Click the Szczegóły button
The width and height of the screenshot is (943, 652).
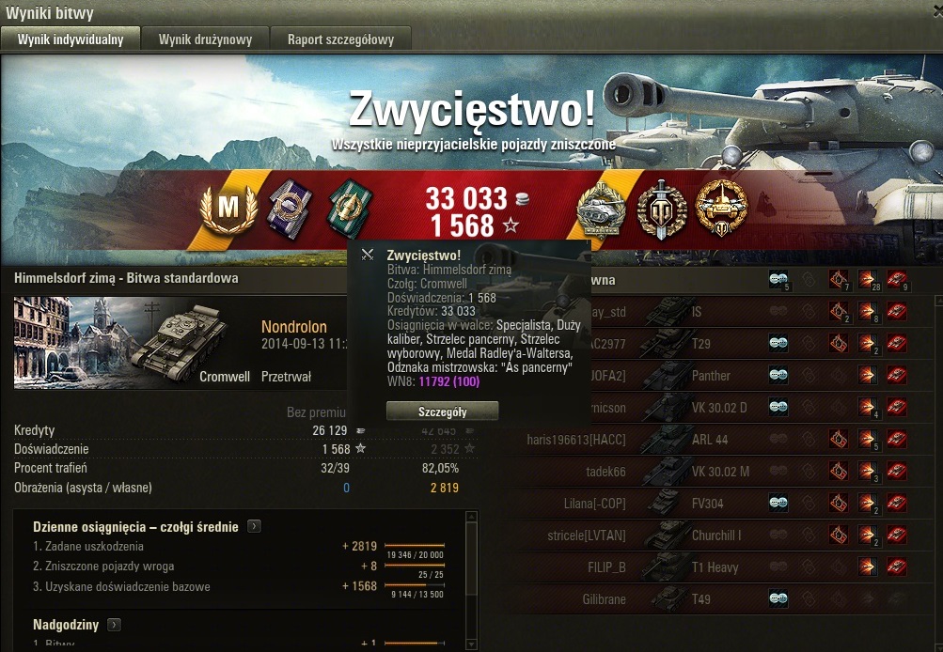(443, 411)
